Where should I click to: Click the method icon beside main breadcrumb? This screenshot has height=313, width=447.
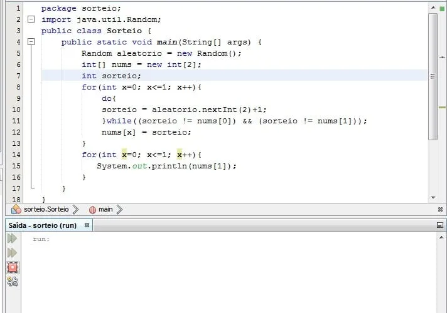point(92,210)
